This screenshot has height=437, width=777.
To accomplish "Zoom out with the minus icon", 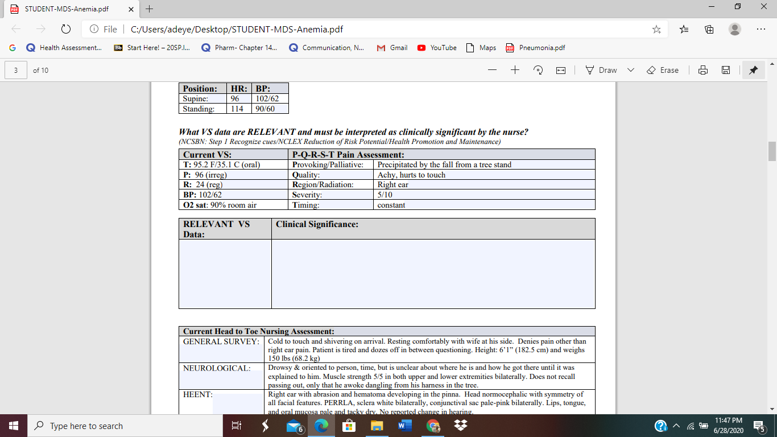I will (492, 70).
